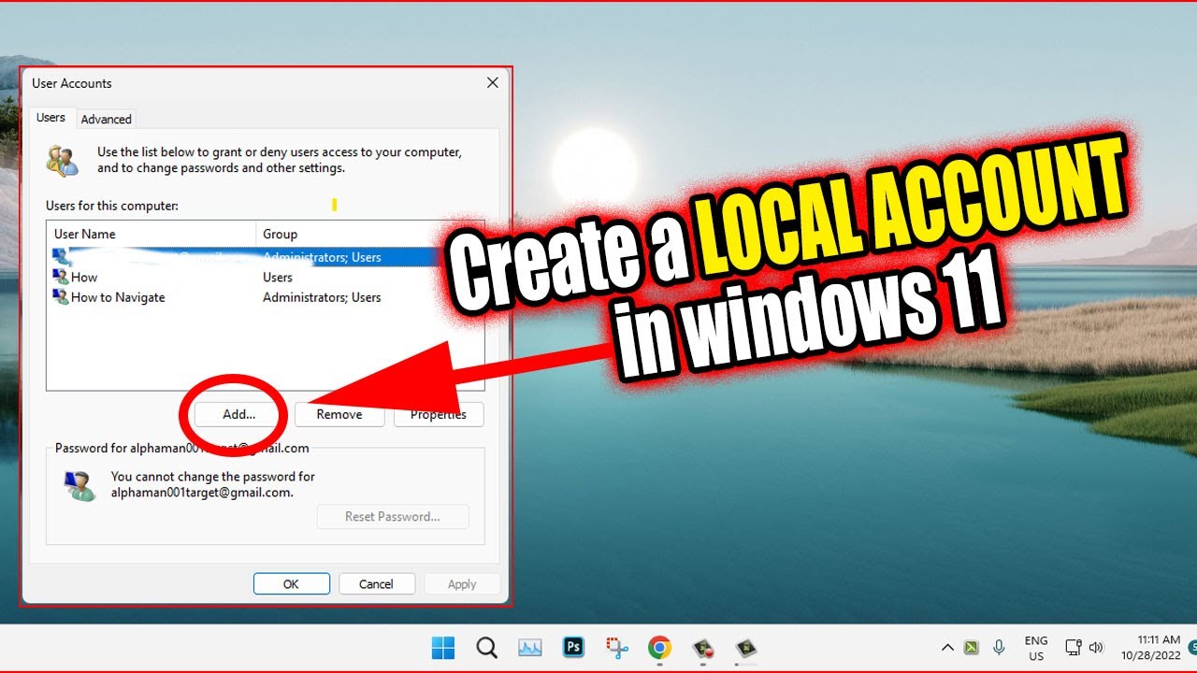Screen dimensions: 1197x673
Task: Click Administrators; Users in How to Navigate row
Action: [322, 297]
